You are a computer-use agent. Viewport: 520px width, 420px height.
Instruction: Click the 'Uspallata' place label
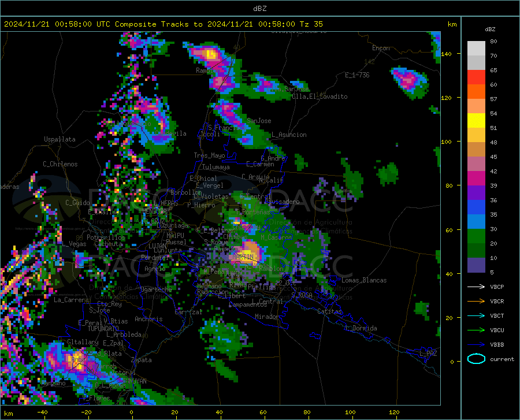(60, 139)
